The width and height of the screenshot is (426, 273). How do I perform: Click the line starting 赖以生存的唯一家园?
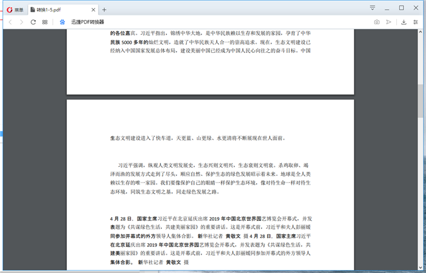(x=211, y=183)
